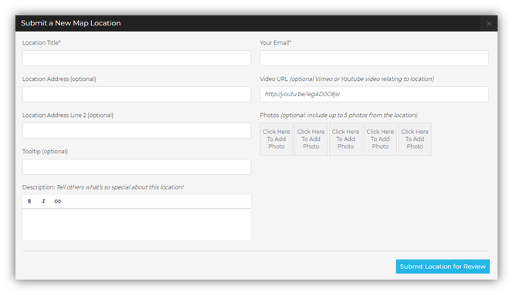Close the Submit a New Map Location dialog
Image resolution: width=513 pixels, height=295 pixels.
(489, 24)
